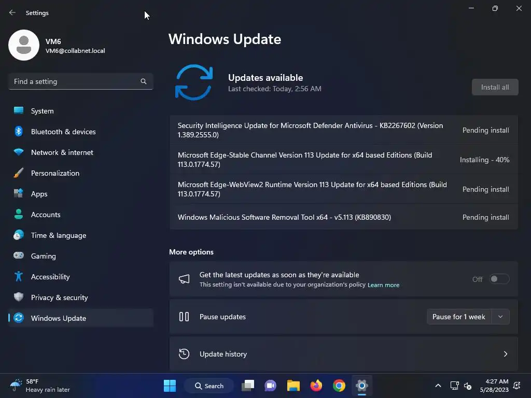The height and width of the screenshot is (398, 531).
Task: Click the Accessibility figure icon
Action: click(x=19, y=277)
